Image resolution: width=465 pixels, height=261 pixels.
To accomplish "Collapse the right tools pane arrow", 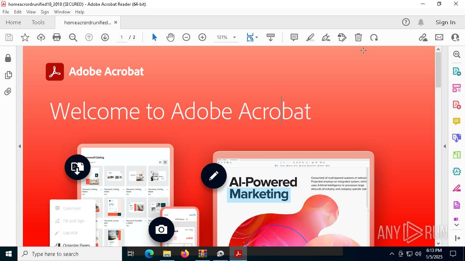I will pos(445,146).
